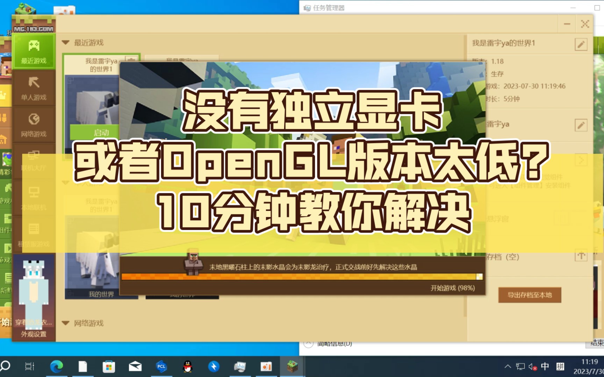
Task: Open Microsoft Store from taskbar
Action: pyautogui.click(x=109, y=367)
